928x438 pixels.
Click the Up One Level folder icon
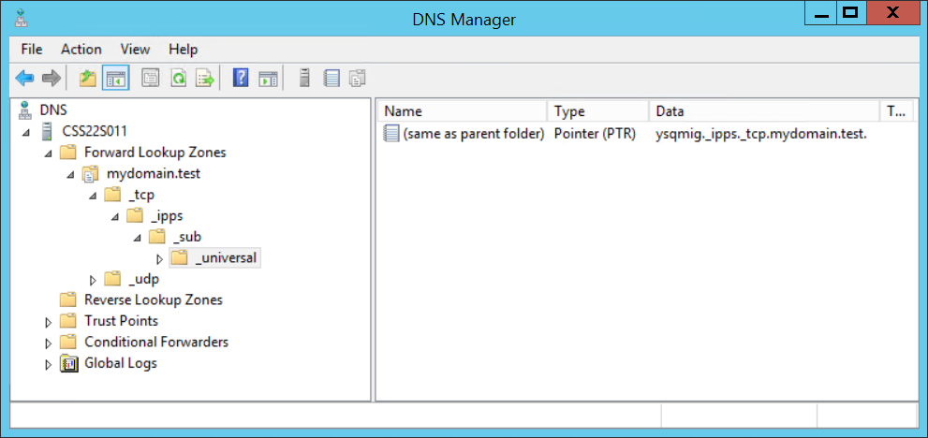tap(88, 79)
